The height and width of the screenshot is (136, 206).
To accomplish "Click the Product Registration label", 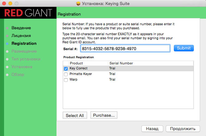I will click(x=78, y=57).
